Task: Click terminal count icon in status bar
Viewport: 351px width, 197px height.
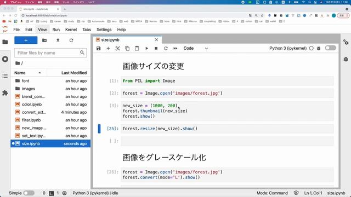Action: click(x=51, y=193)
